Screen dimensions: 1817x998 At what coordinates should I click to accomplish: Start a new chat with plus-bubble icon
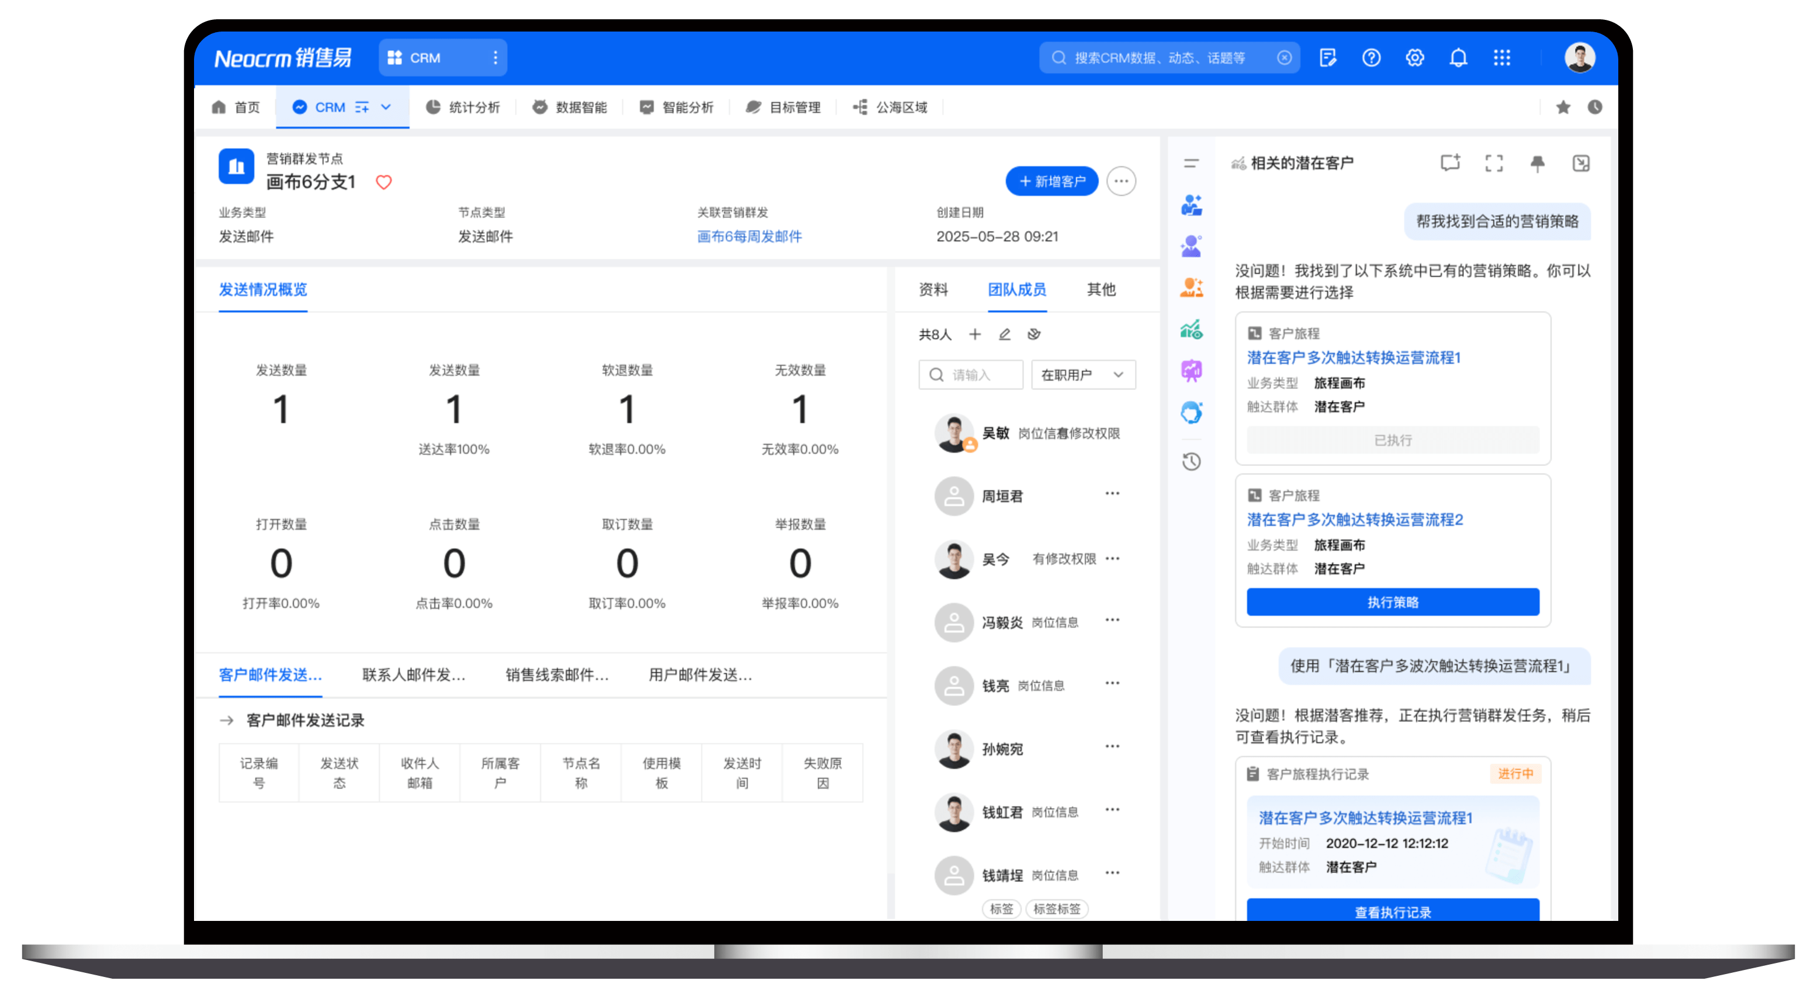coord(1450,164)
